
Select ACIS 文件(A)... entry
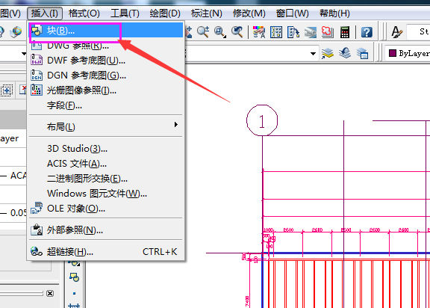105,164
